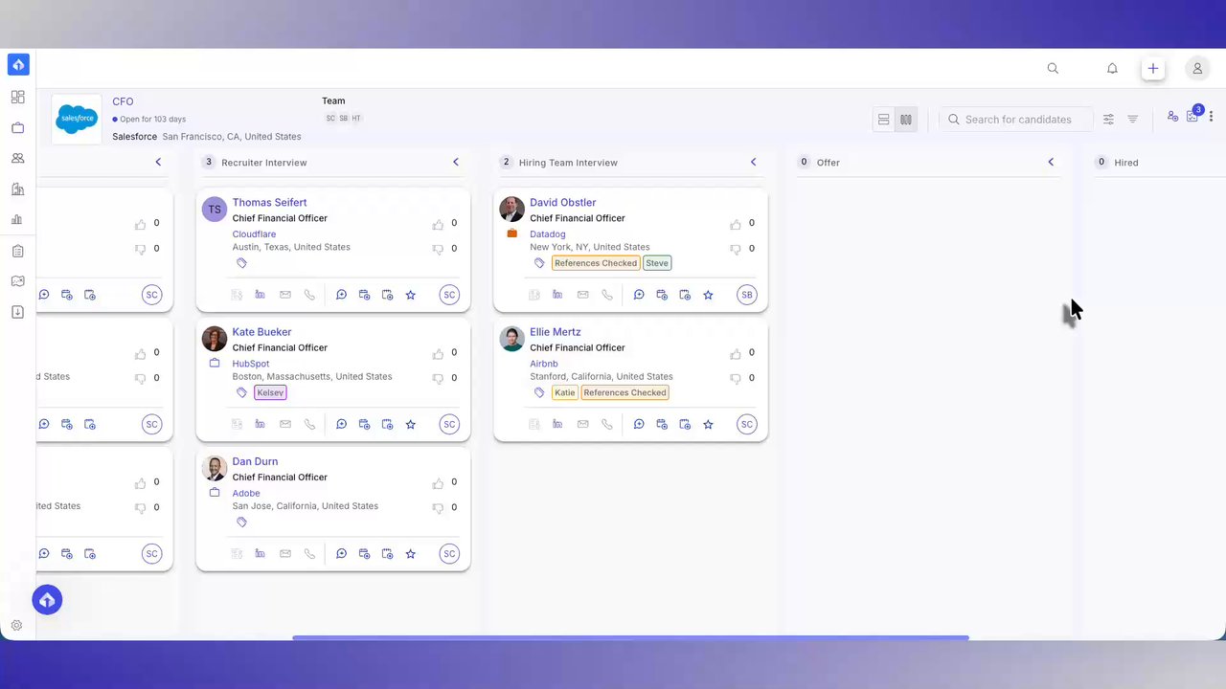Screen dimensions: 1226x689
Task: Open settings gear in bottom-left sidebar
Action: (16, 626)
